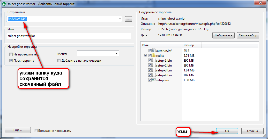This screenshot has width=268, height=139.
Task: Select the 'setup.exe' file name
Action: click(x=162, y=80)
